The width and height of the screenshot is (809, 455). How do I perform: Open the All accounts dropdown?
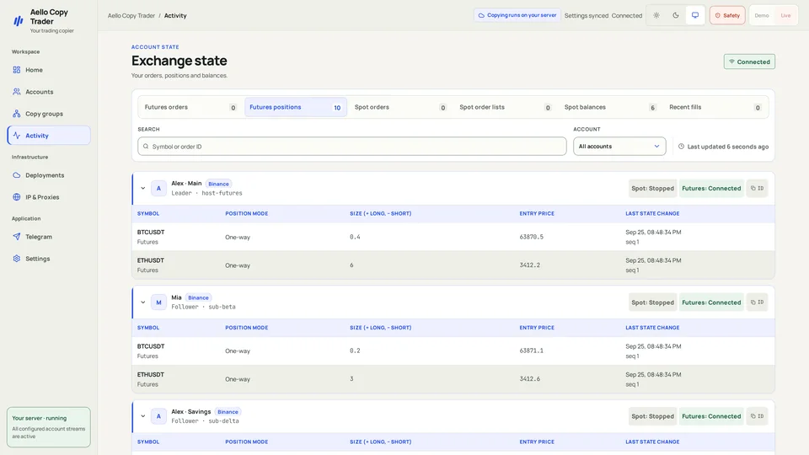tap(619, 147)
